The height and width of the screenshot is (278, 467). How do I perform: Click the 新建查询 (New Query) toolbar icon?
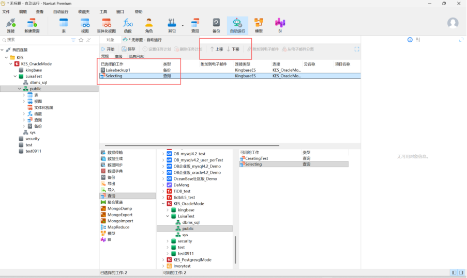(31, 25)
